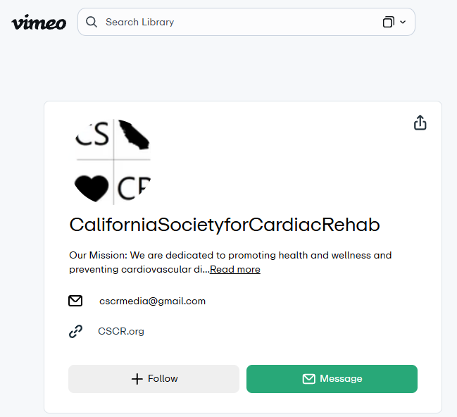Image resolution: width=457 pixels, height=417 pixels.
Task: Click the heart shape in profile logo
Action: pos(92,188)
